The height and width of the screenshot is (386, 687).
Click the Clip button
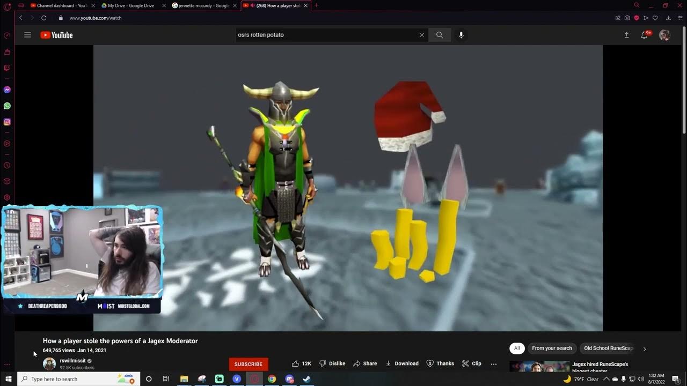[x=472, y=363]
